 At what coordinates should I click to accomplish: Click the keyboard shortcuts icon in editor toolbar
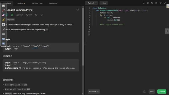(x=156, y=3)
